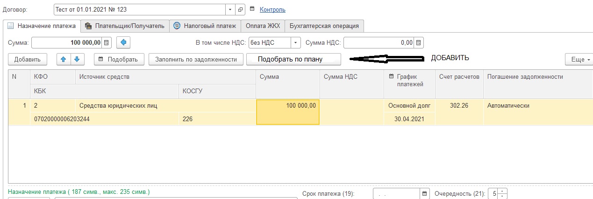Click the blue left-arrow button beside Сумма

tap(123, 43)
